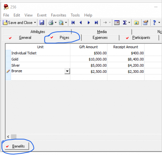162x155 pixels.
Task: Switch to the Media tab
Action: coord(102,32)
